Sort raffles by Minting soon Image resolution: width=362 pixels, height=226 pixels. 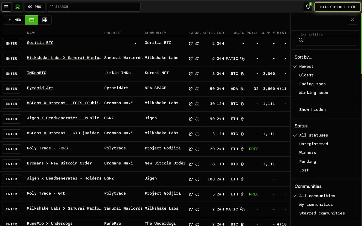tap(313, 93)
